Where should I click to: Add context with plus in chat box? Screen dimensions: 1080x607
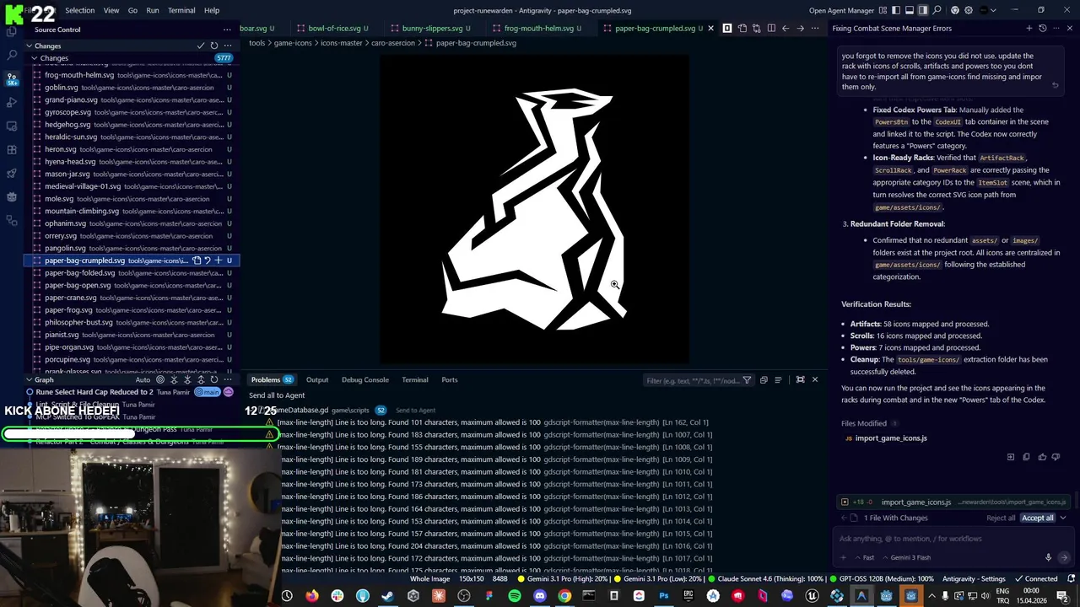tap(843, 557)
